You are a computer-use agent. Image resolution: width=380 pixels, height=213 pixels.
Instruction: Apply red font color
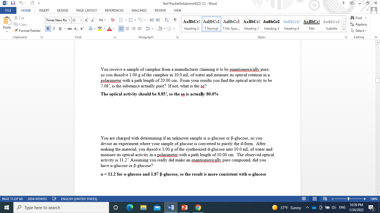tap(109, 29)
